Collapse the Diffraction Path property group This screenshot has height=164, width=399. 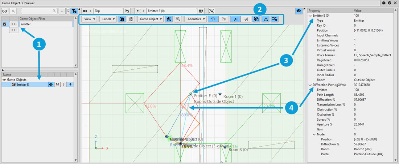pyautogui.click(x=310, y=85)
